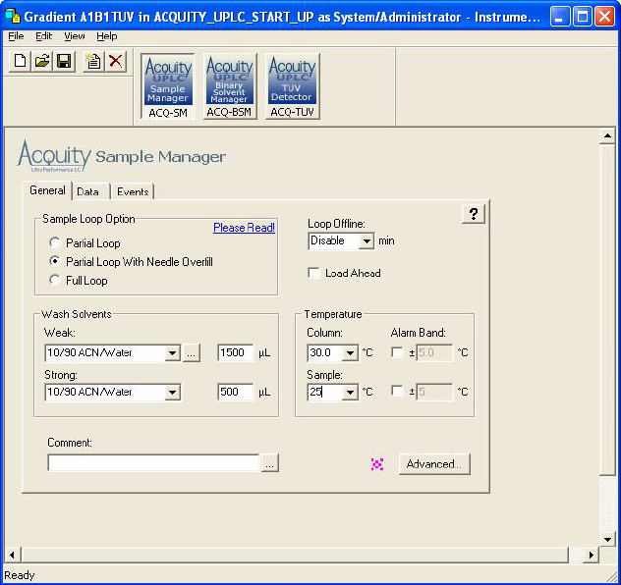The image size is (621, 585).
Task: Click the new instrument page icon
Action: [x=93, y=61]
